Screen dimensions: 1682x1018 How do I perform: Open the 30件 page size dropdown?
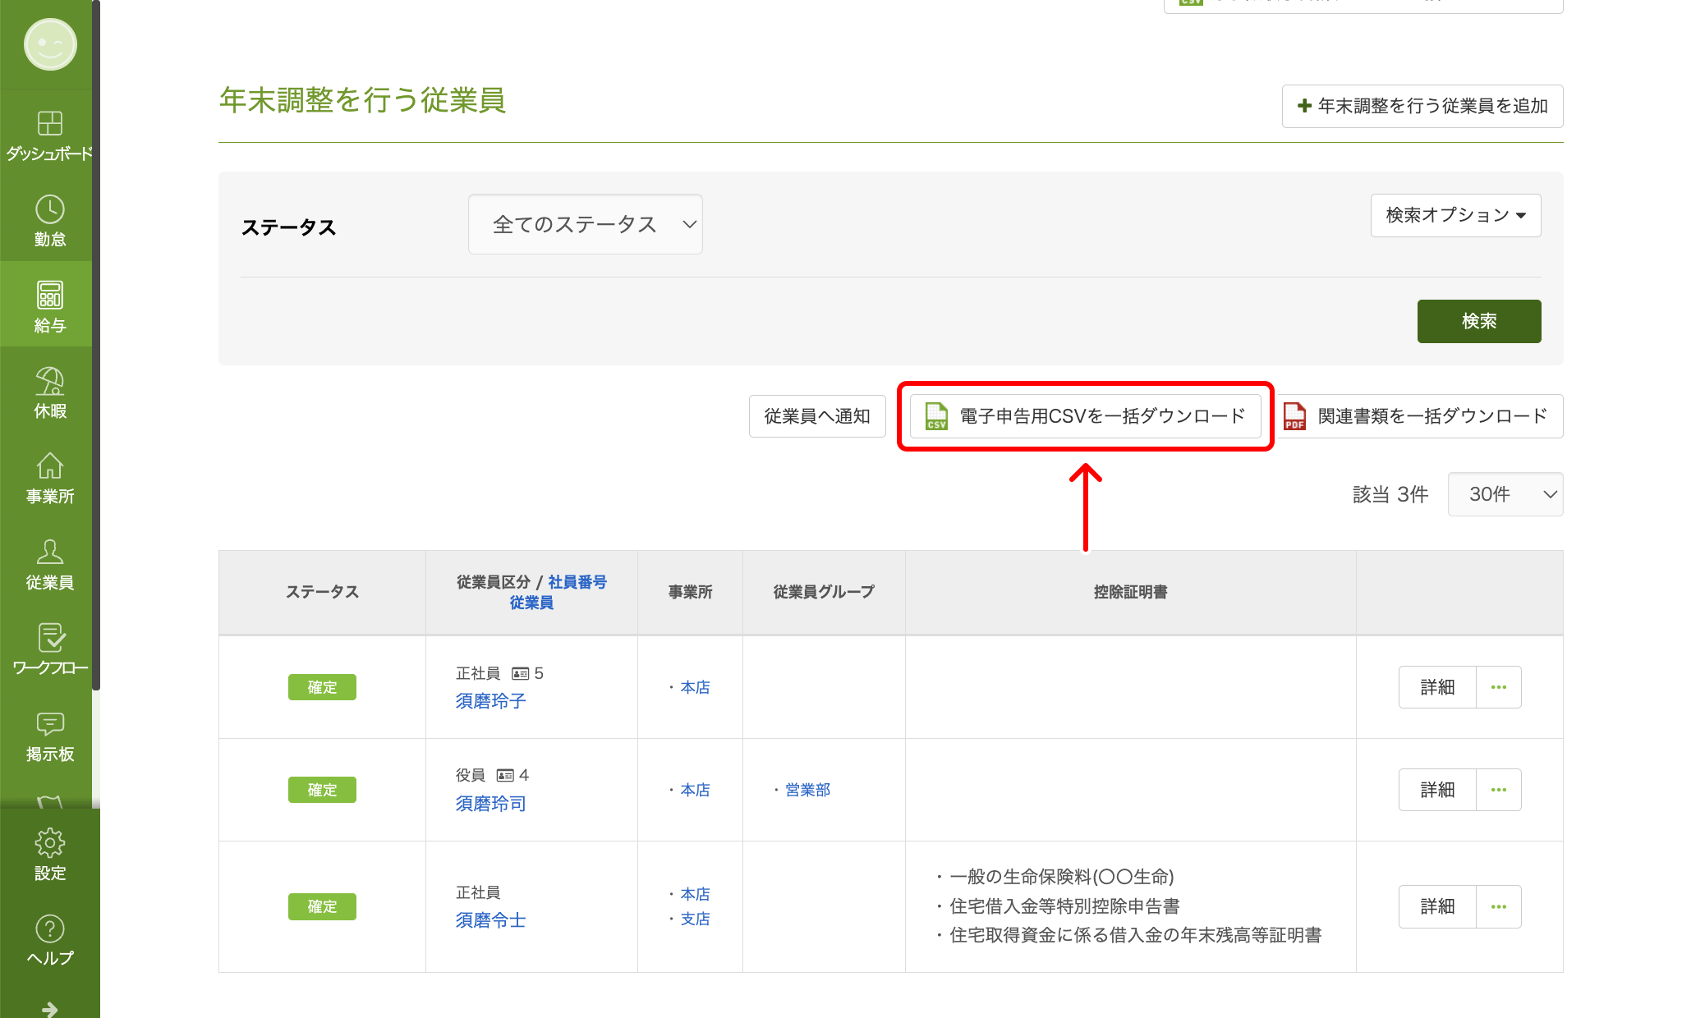tap(1505, 494)
